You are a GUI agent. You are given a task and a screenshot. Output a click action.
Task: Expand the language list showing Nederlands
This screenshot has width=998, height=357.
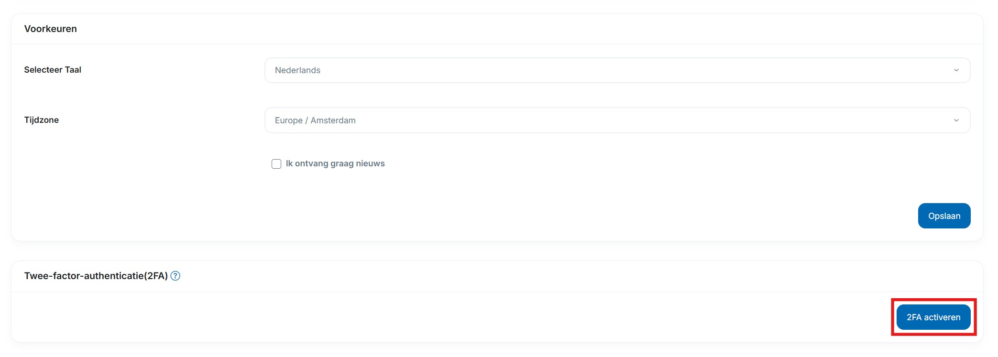click(x=617, y=70)
